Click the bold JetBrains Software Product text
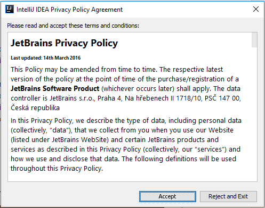The width and height of the screenshot is (265, 208). tap(55, 88)
